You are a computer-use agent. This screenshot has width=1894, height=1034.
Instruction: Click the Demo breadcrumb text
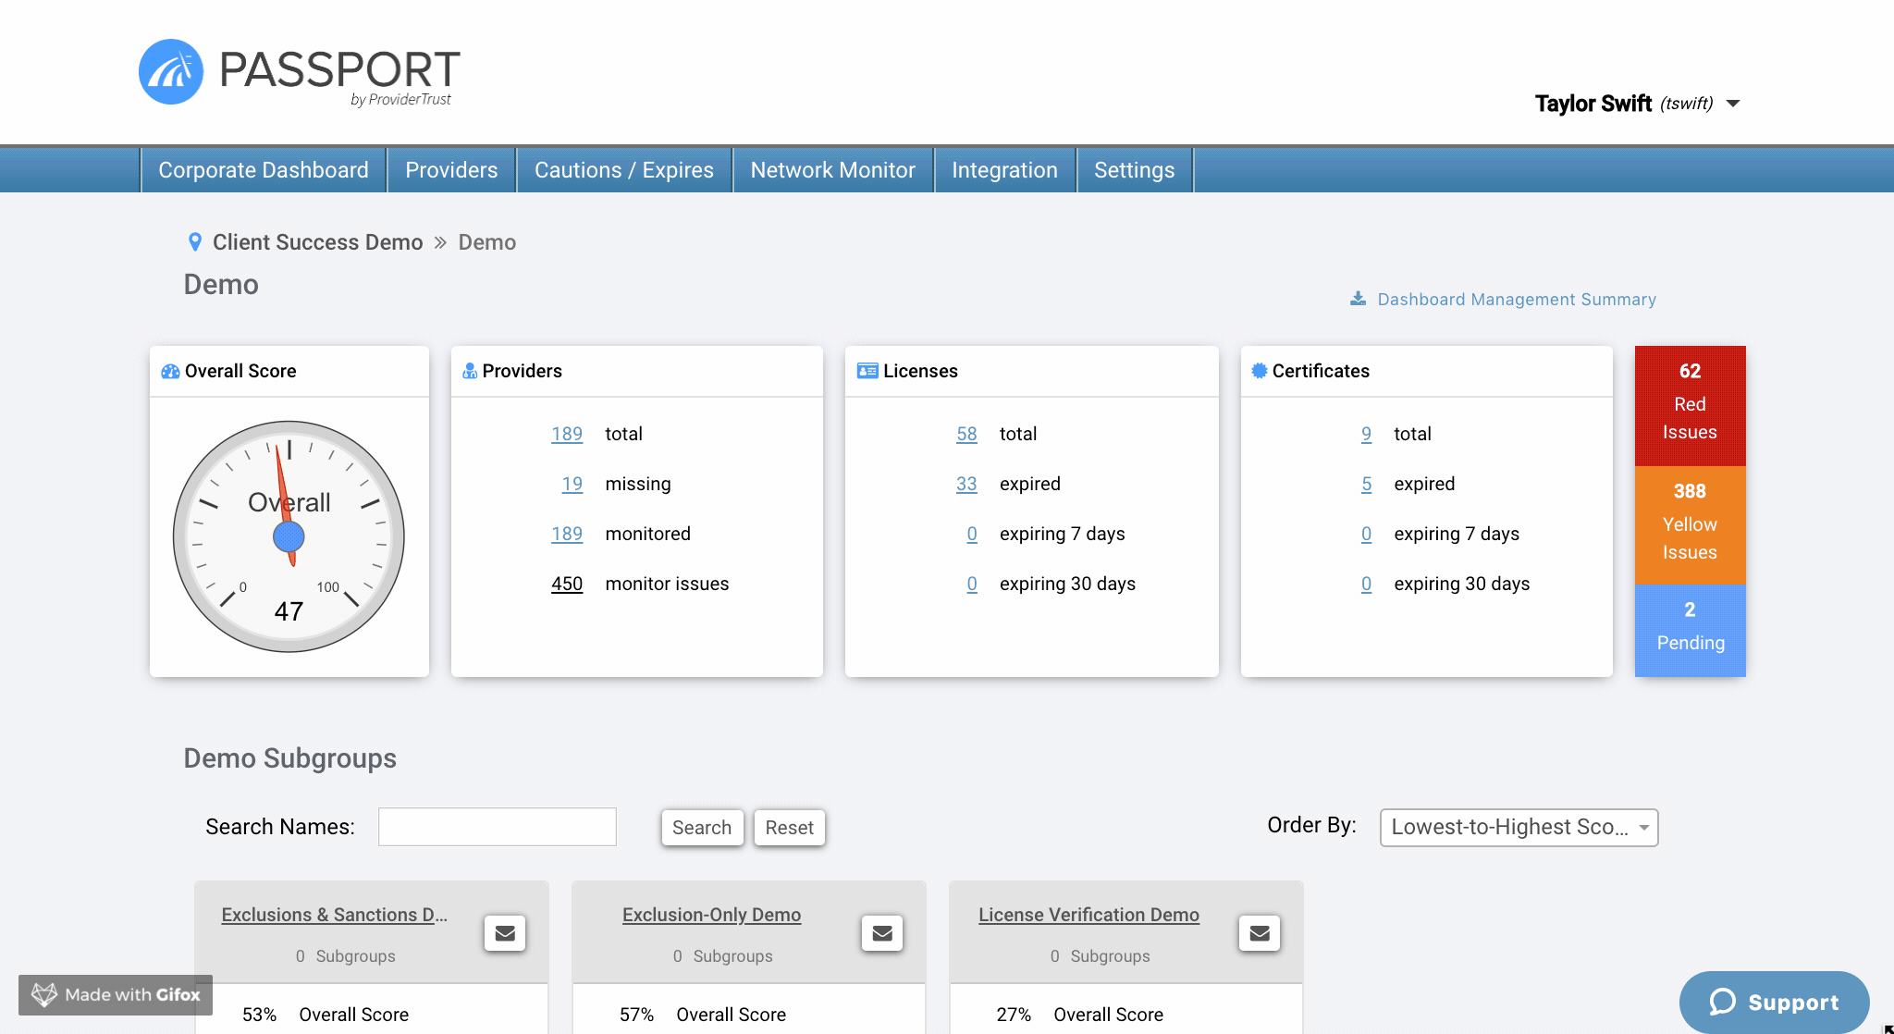[487, 242]
